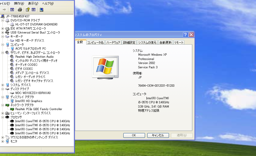Toggle the console tree visibility toolbar icon
Image resolution: width=256 pixels, height=156 pixels.
pos(12,10)
